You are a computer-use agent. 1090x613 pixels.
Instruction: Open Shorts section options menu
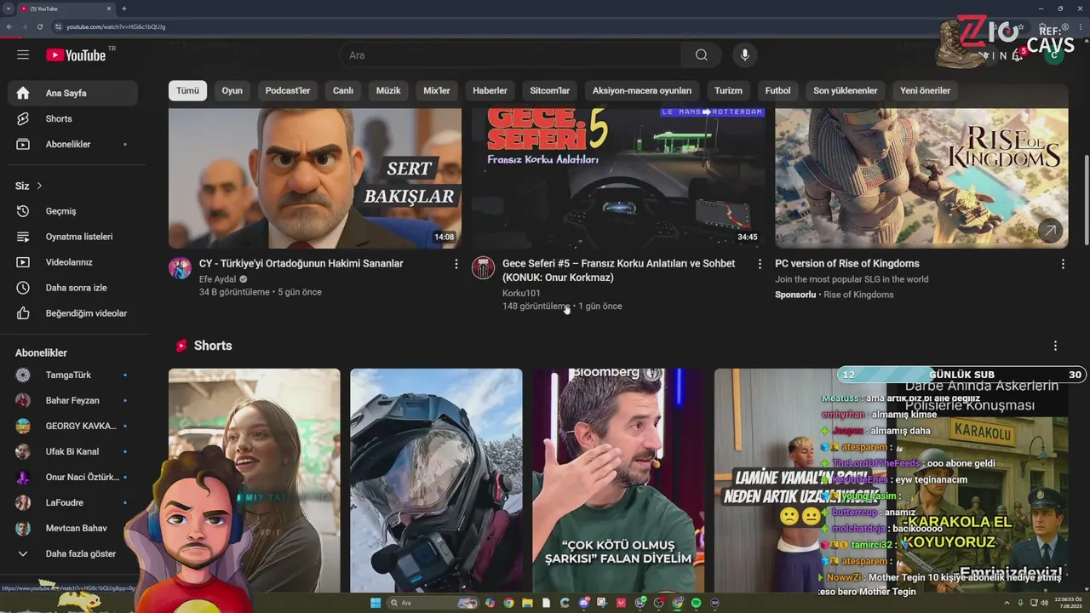(1055, 346)
